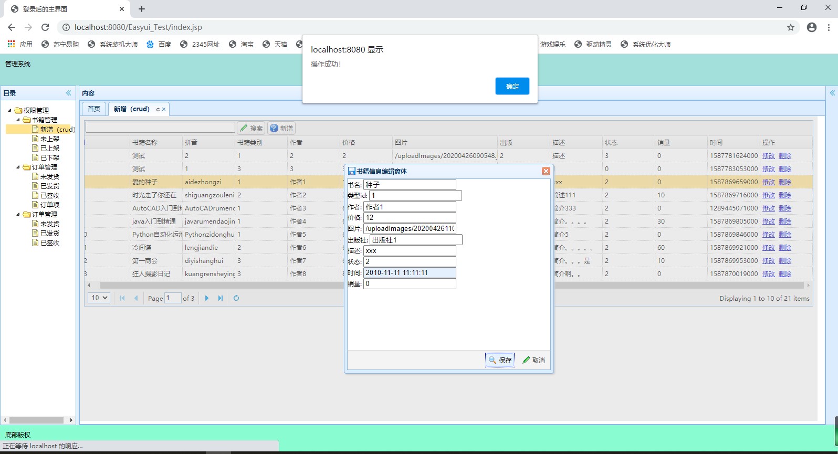Viewport: 838px width, 454px height.
Task: Click 删除 link for the first 测试 row
Action: [784, 156]
